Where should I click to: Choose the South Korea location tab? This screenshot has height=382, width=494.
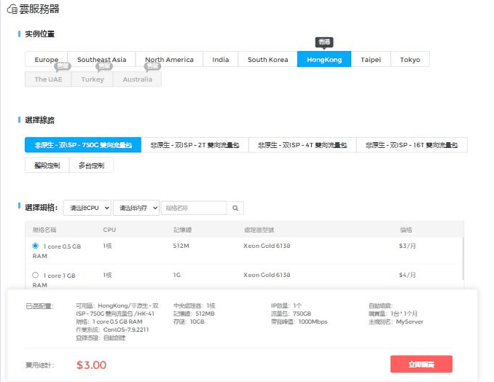268,59
